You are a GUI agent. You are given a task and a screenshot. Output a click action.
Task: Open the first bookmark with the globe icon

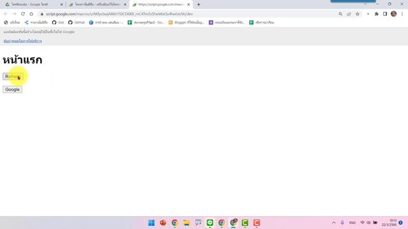tap(11, 23)
